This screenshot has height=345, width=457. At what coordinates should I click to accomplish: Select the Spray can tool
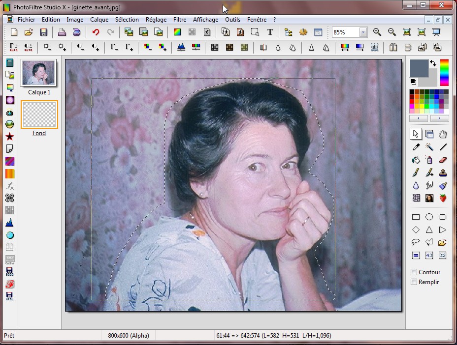[429, 160]
